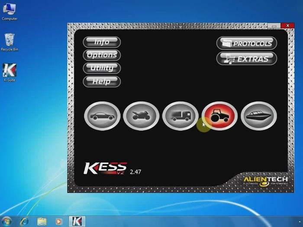The image size is (303, 227).
Task: Open the Computer desktop icon
Action: click(x=9, y=10)
